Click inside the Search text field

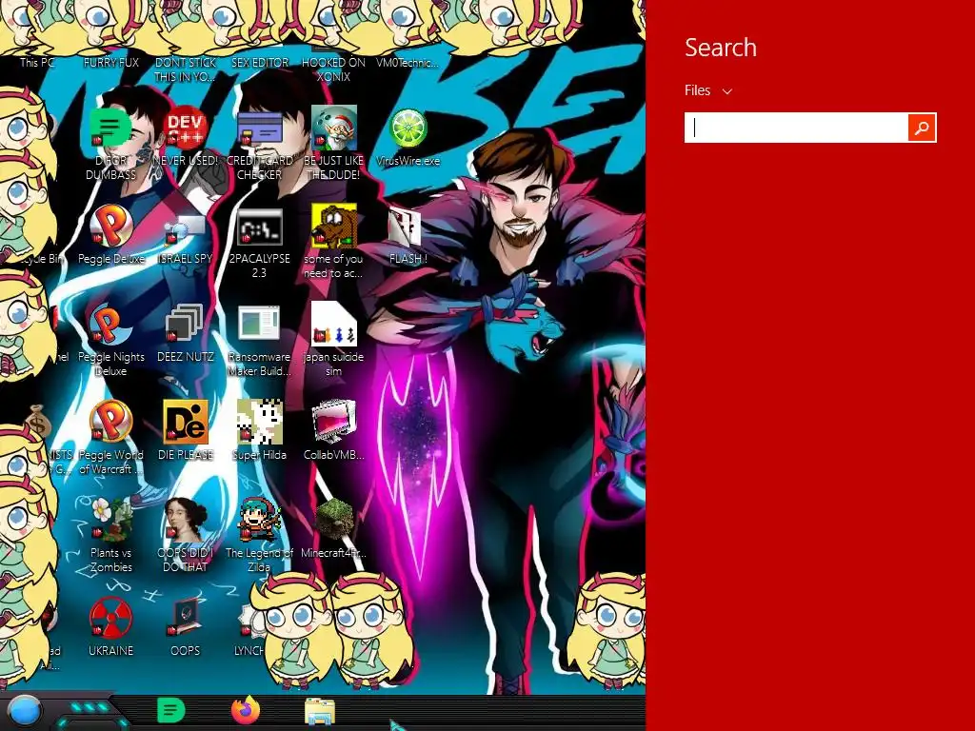pos(797,128)
